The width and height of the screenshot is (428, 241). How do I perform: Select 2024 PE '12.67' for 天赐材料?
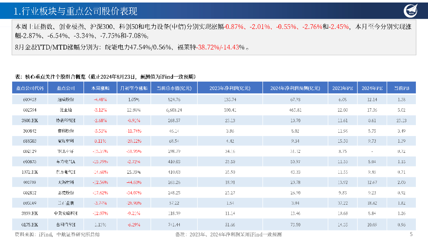point(372,182)
